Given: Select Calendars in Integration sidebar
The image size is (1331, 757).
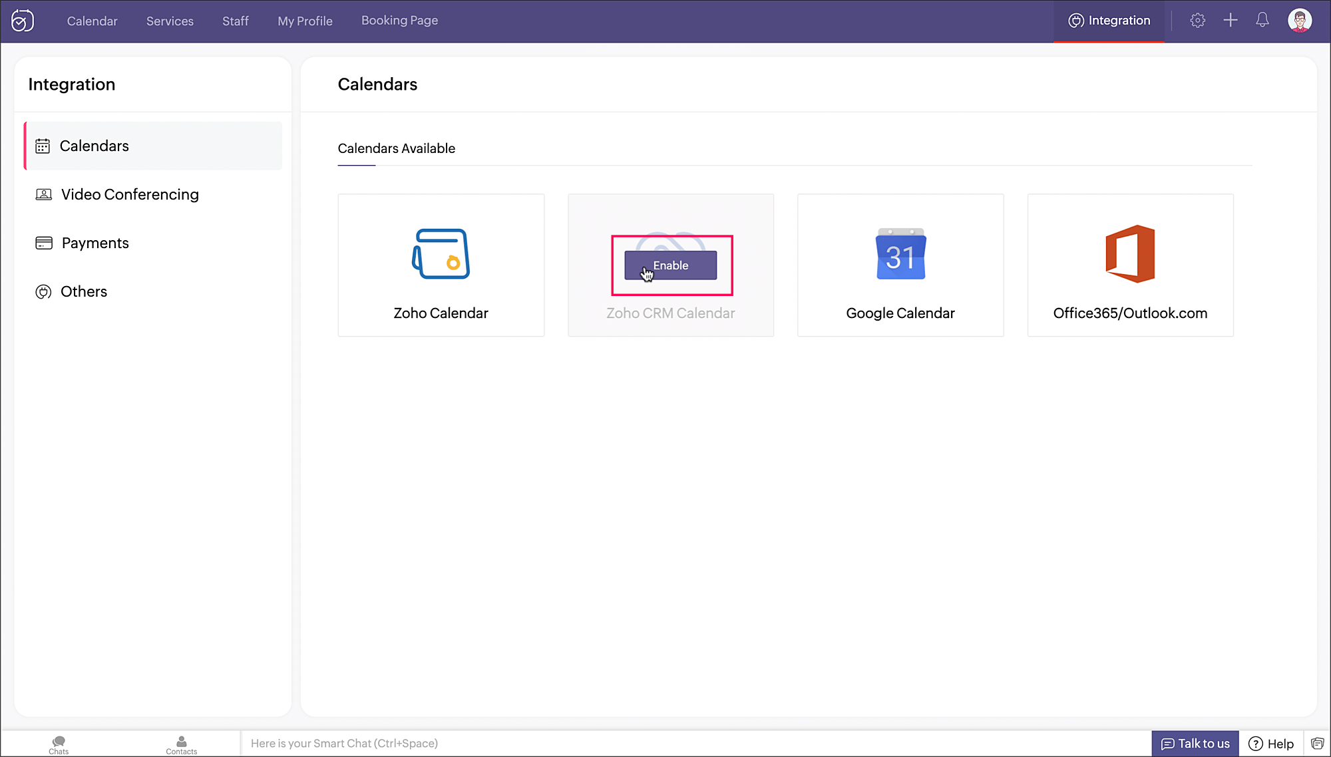Looking at the screenshot, I should click(153, 146).
